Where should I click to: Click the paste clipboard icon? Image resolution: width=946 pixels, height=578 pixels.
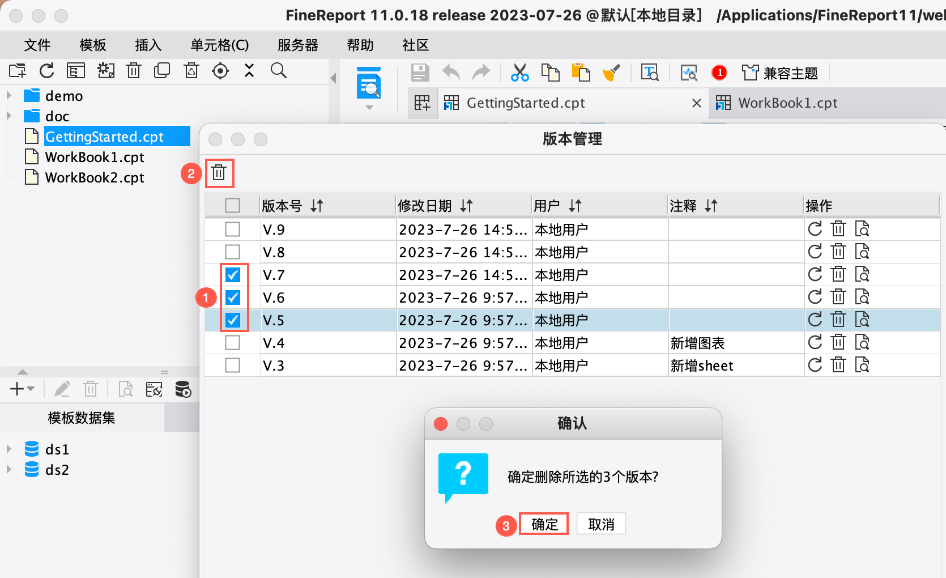click(x=581, y=73)
